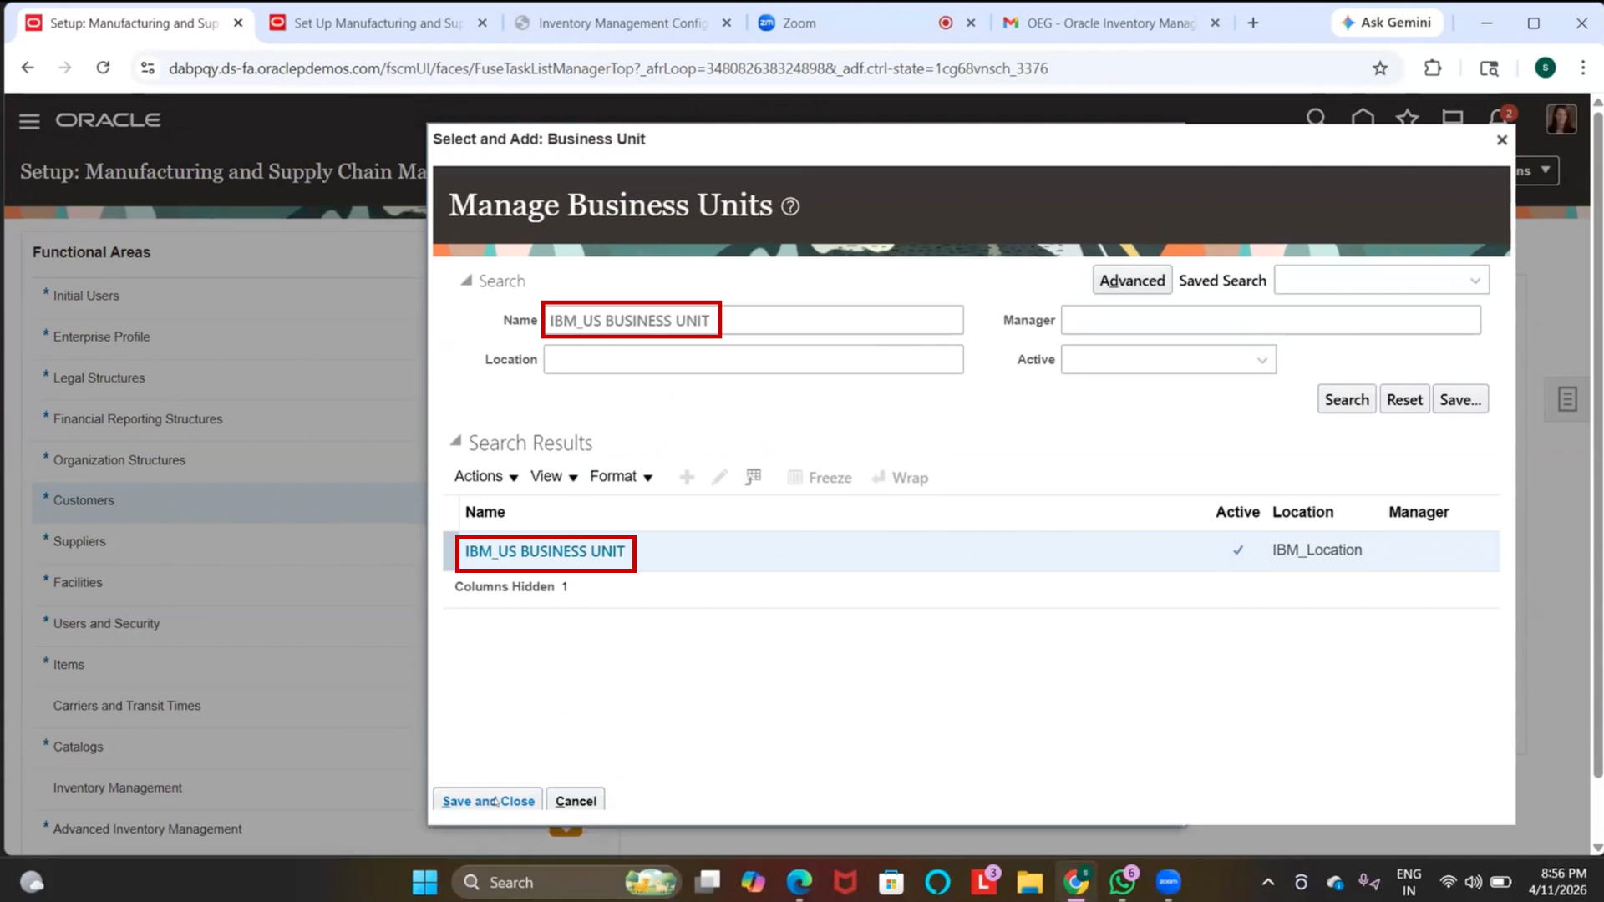The image size is (1604, 902).
Task: Close the Select and Add dialog
Action: tap(1501, 139)
